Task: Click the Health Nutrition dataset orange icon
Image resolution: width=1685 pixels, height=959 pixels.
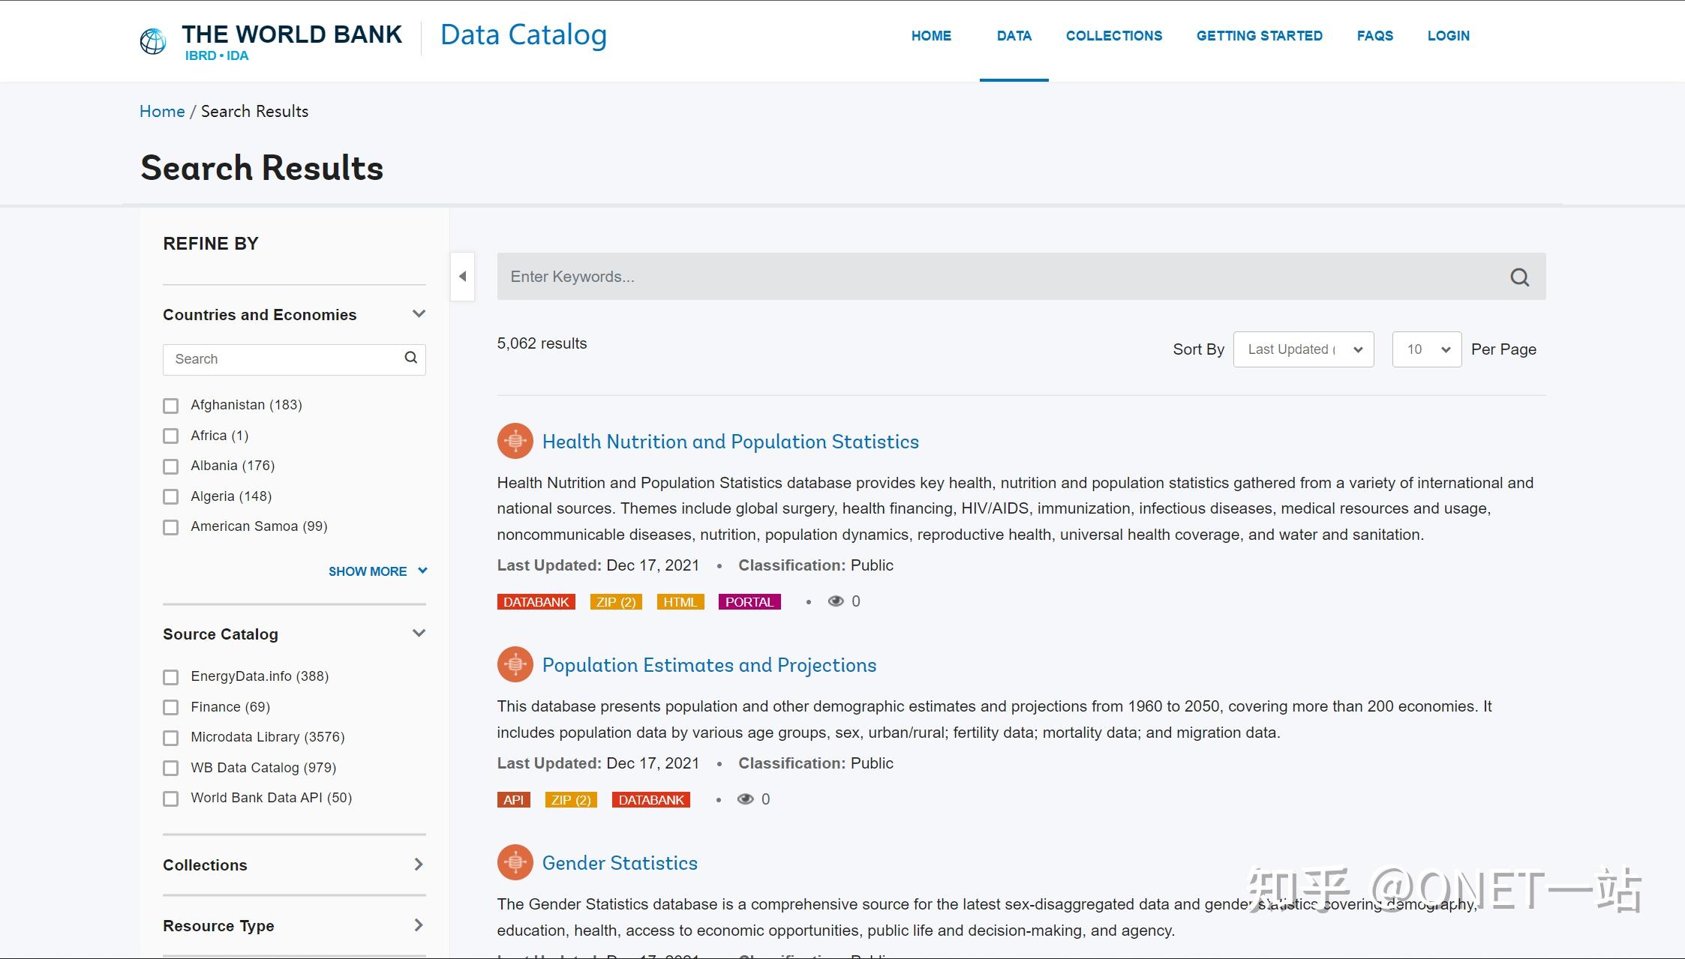Action: [515, 441]
